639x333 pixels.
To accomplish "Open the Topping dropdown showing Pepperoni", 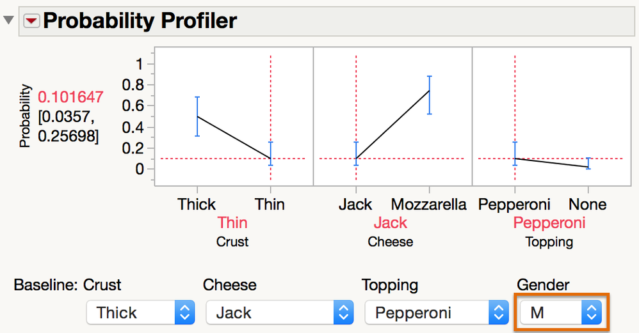I will pyautogui.click(x=437, y=313).
